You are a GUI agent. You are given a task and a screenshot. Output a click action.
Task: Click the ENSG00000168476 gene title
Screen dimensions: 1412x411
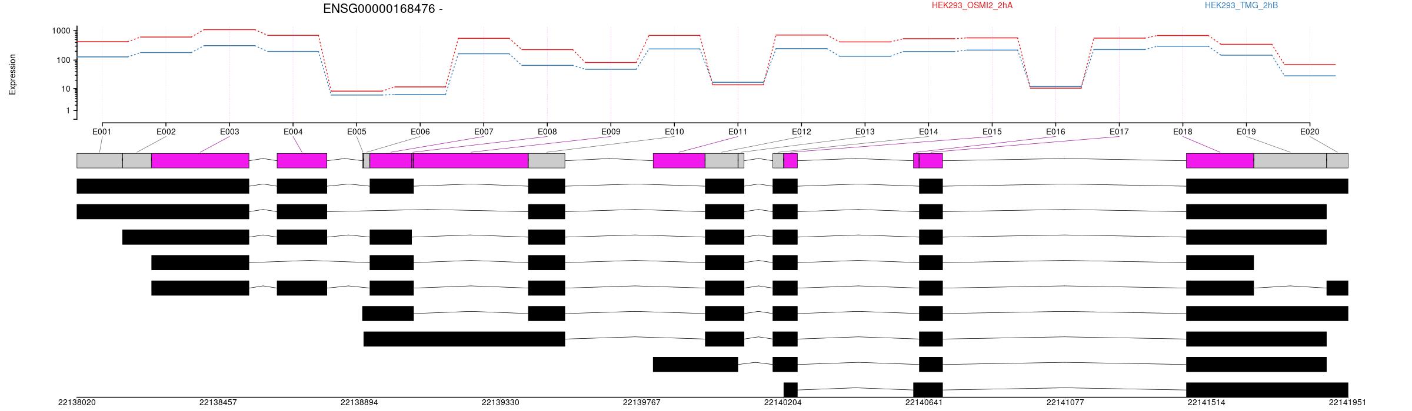click(382, 9)
